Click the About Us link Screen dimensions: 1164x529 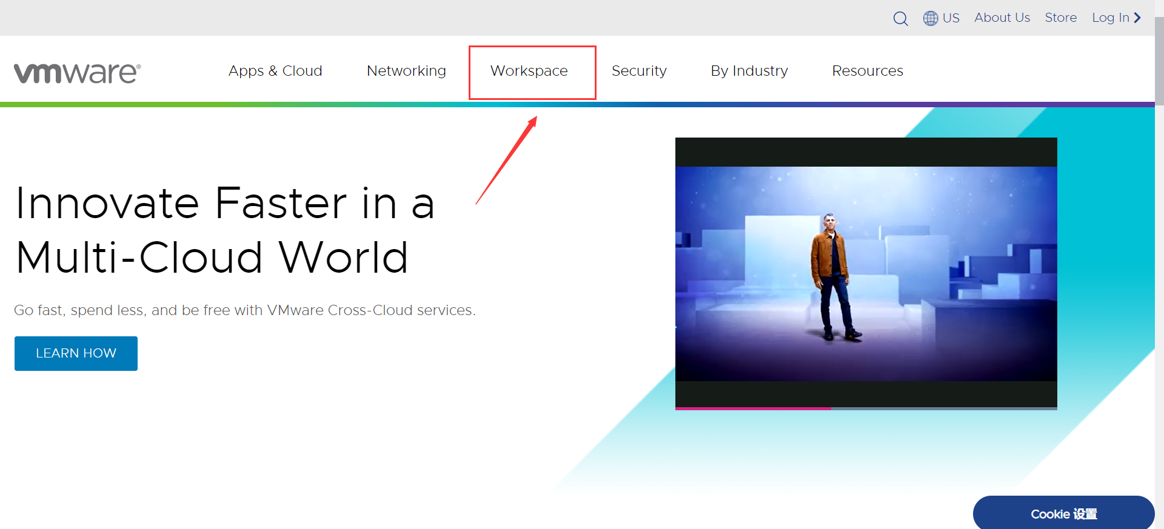pos(1002,18)
